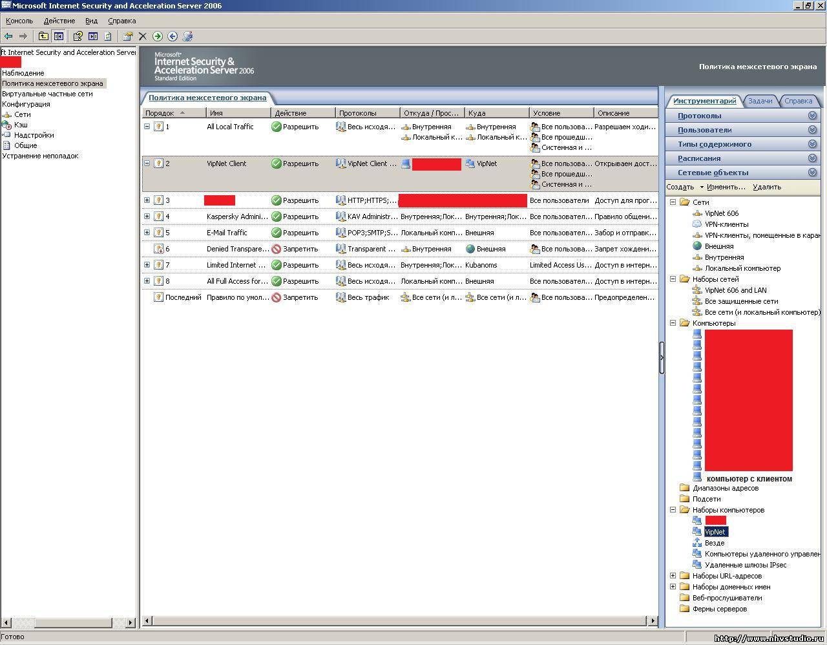The image size is (827, 645).
Task: Click the globe icon of Внешняя network in toolbox
Action: click(x=697, y=246)
